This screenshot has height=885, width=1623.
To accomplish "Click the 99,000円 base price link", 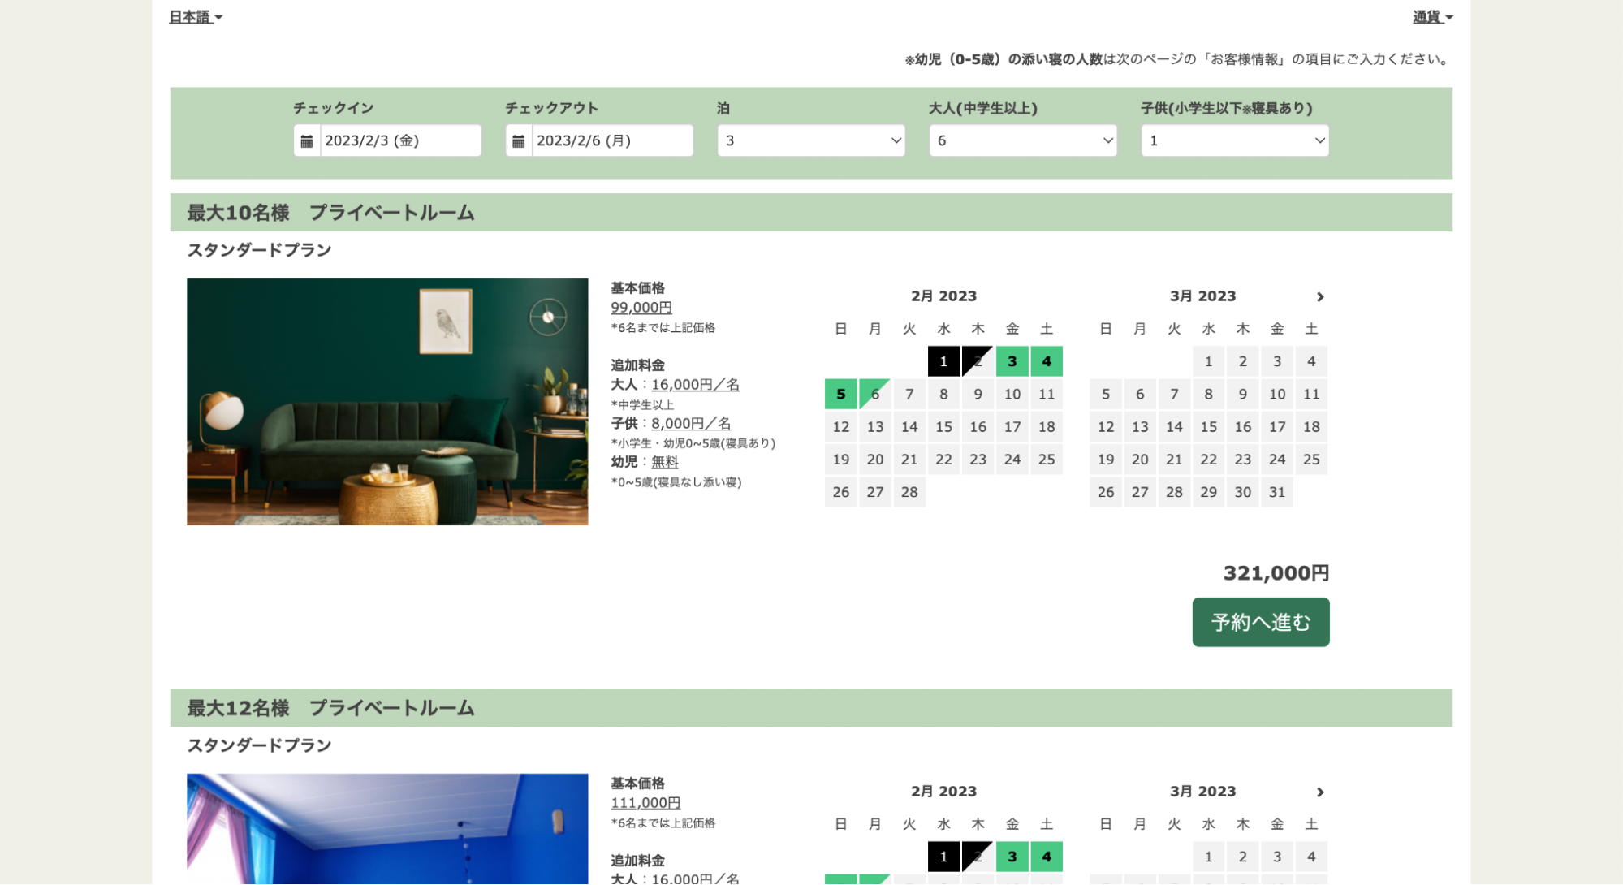I will [x=641, y=308].
